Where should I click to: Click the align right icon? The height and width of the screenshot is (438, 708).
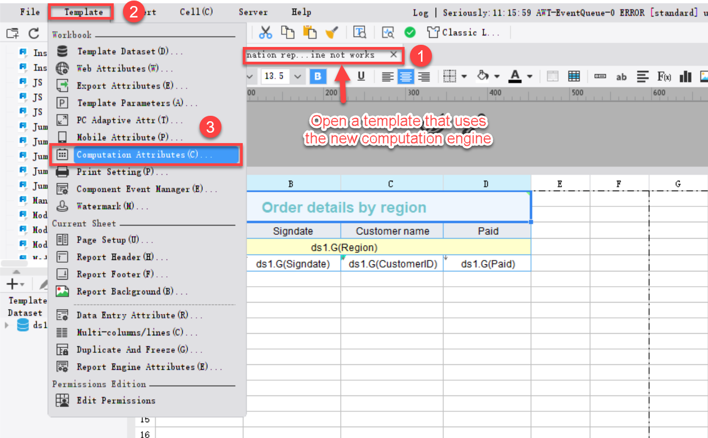[424, 76]
